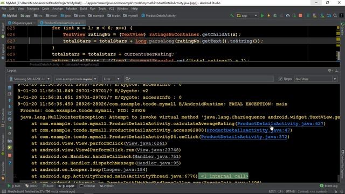Expand the 1 internal call fold
The image size is (345, 194).
coord(224,176)
